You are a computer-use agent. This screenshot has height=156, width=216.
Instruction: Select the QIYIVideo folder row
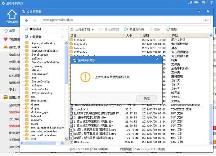(139, 52)
